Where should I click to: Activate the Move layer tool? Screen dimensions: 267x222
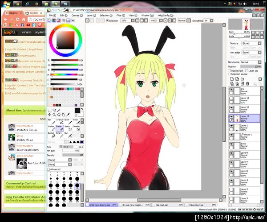[x=50, y=115]
